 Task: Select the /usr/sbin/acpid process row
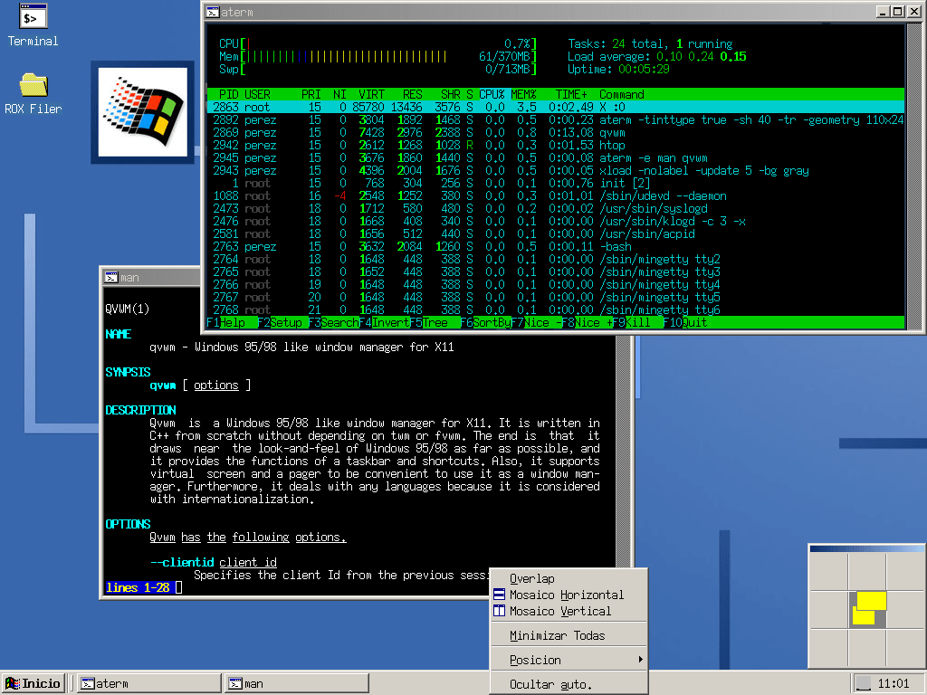pos(555,234)
